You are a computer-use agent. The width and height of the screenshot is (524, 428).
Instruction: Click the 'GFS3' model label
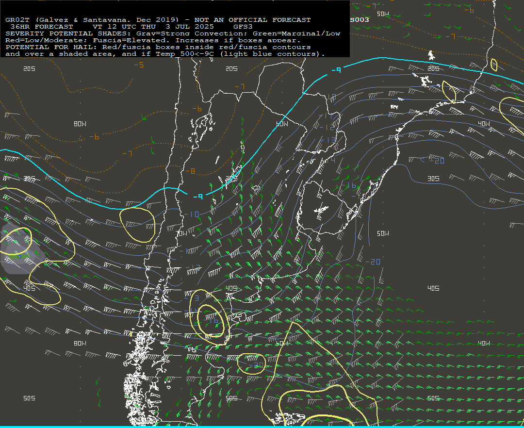click(x=243, y=26)
